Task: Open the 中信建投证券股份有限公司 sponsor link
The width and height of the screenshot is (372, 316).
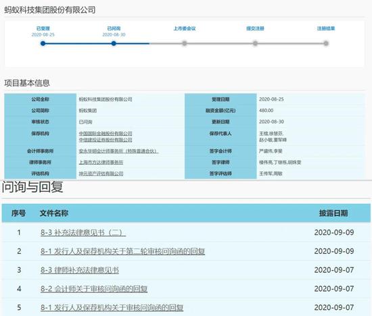Action: pos(106,140)
